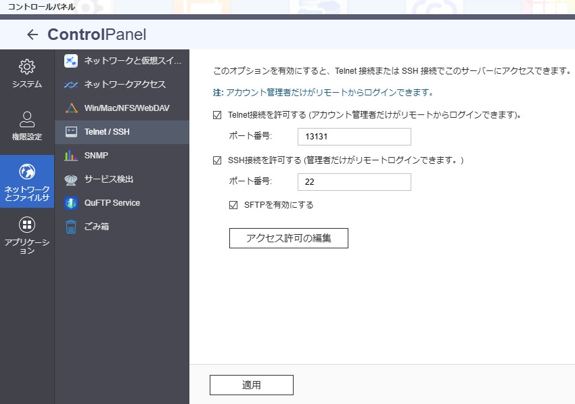Click the Telnet ポート番号 label
575x404 pixels.
click(250, 136)
